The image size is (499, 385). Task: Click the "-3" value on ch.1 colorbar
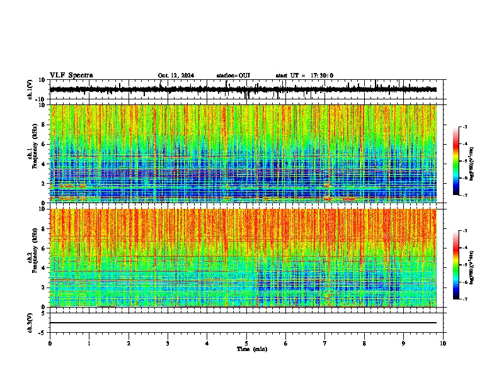coord(464,126)
